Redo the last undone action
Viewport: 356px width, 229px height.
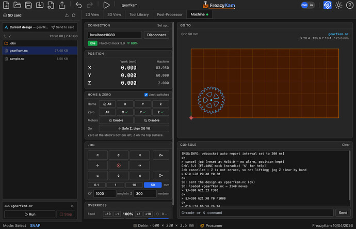click(x=90, y=5)
